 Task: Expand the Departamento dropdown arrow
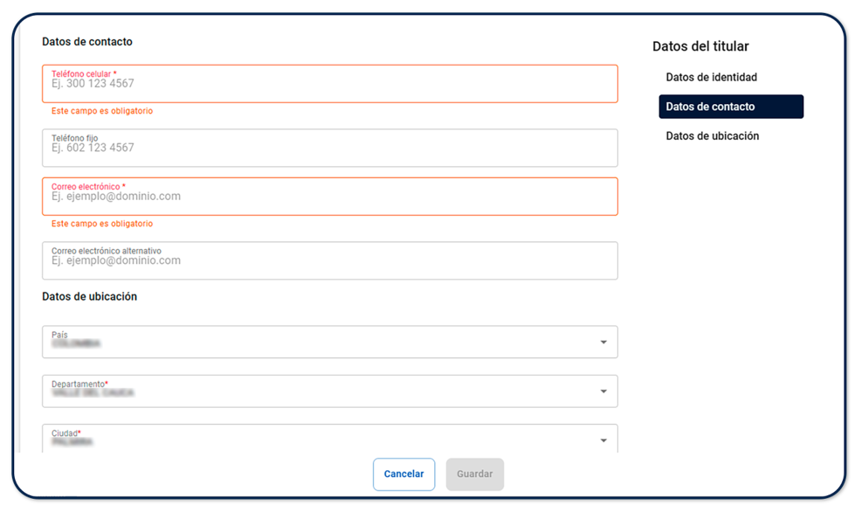point(603,391)
